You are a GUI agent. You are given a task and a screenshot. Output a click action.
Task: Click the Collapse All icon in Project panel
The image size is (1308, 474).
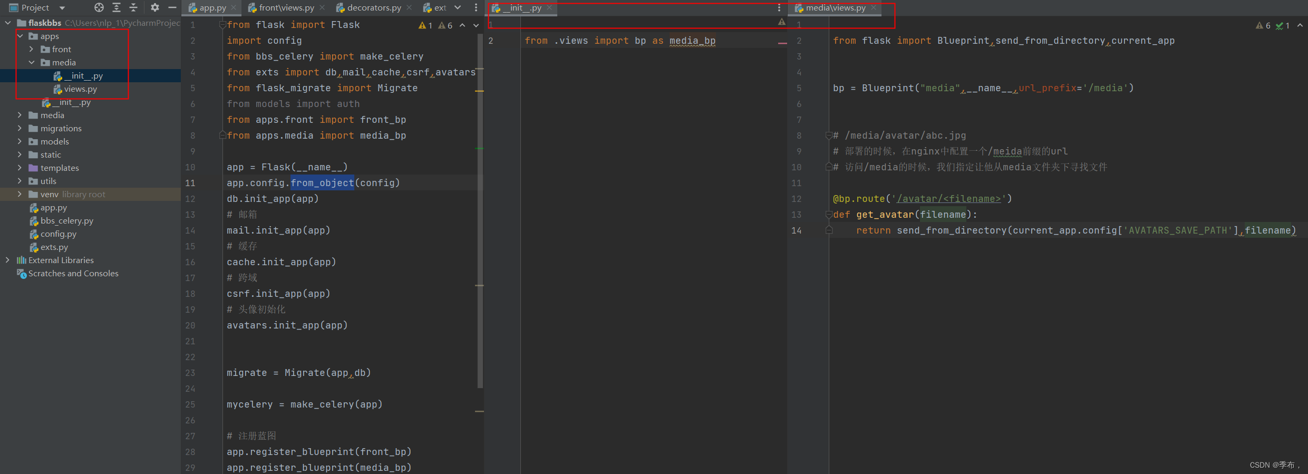133,7
